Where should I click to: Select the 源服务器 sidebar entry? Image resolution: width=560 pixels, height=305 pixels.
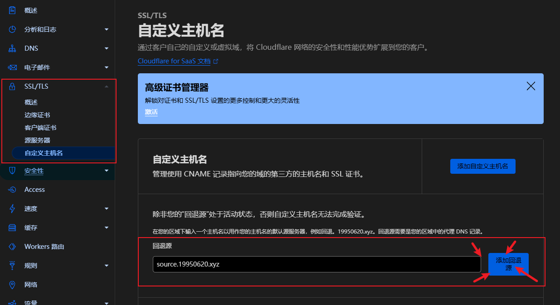[x=38, y=140]
